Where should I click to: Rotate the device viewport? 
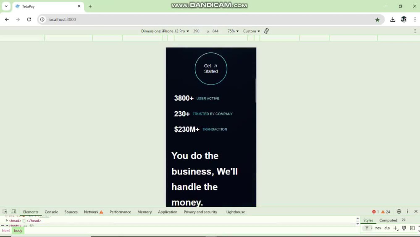tap(266, 31)
